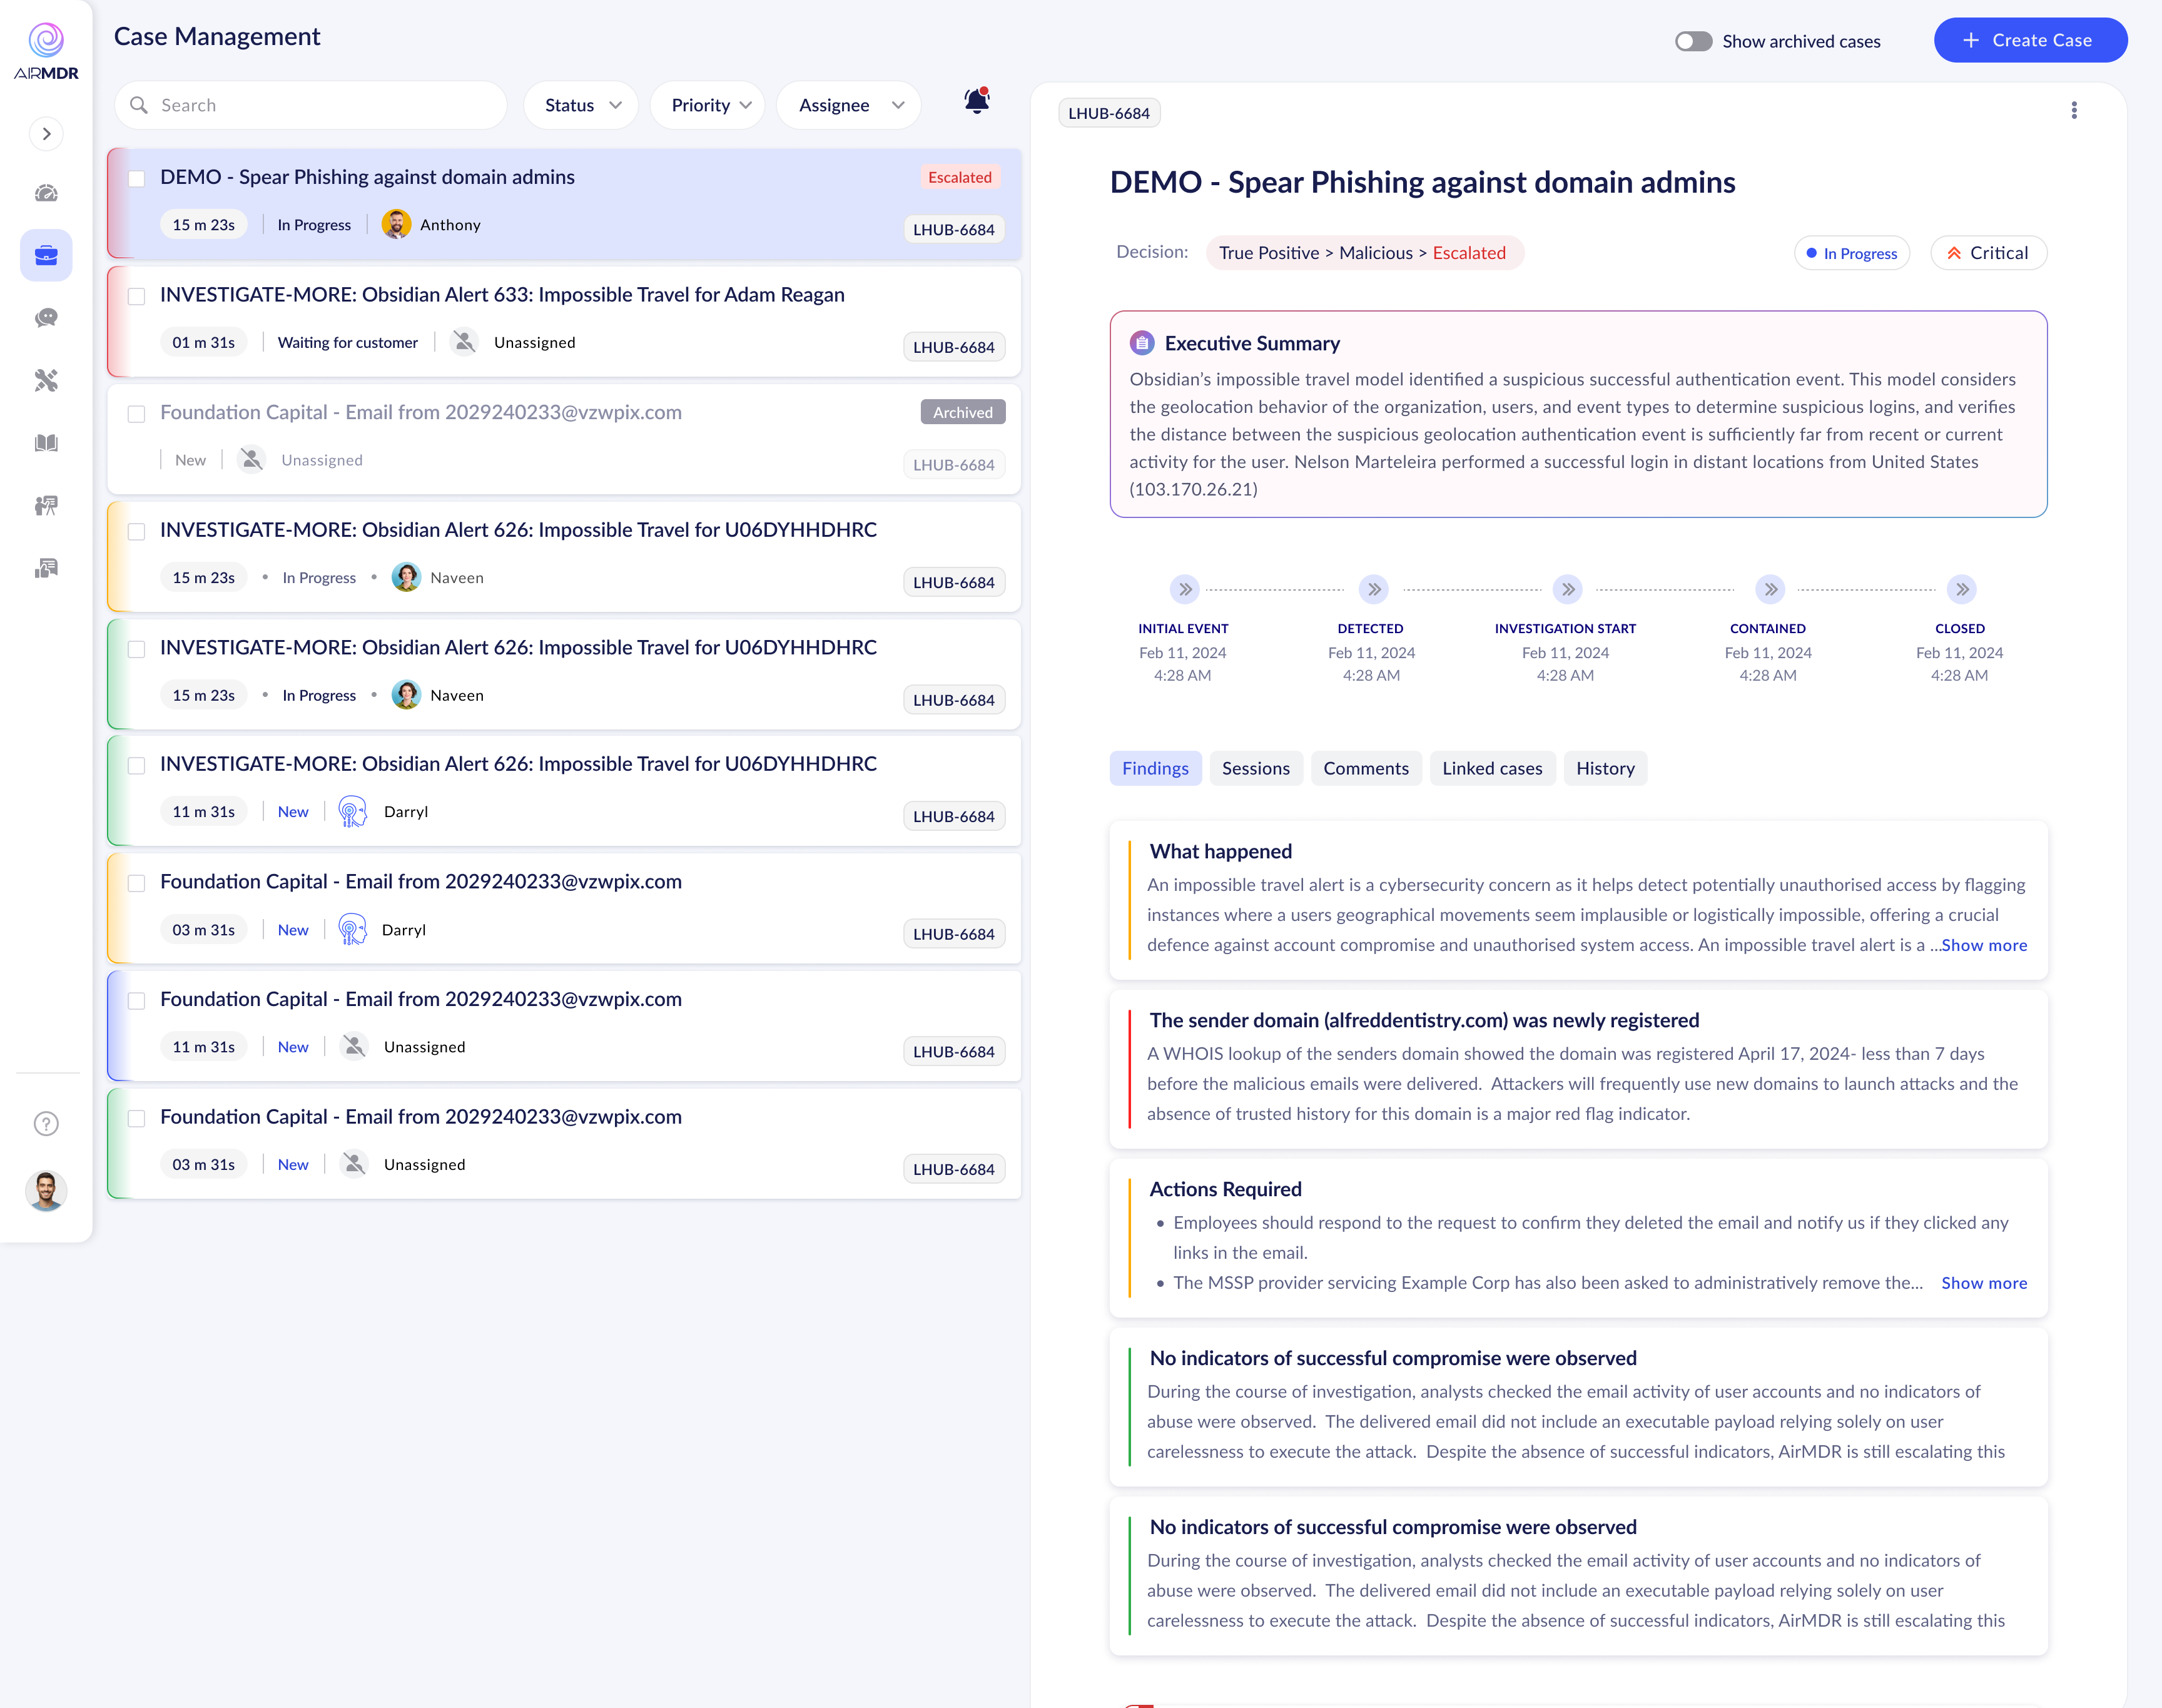Click the Create Case button
The height and width of the screenshot is (1708, 2162).
point(2029,40)
